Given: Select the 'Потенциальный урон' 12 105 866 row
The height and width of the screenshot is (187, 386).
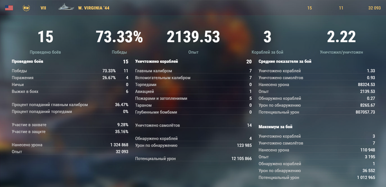Looking at the screenshot, I should pos(193,159).
